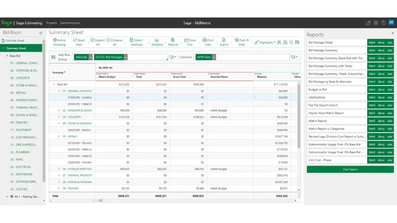Click the grid horizontal scrollbar thumb

101,201
